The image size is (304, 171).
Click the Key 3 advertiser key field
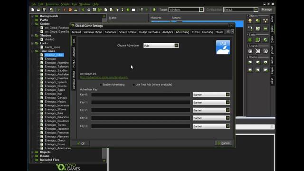(141, 118)
